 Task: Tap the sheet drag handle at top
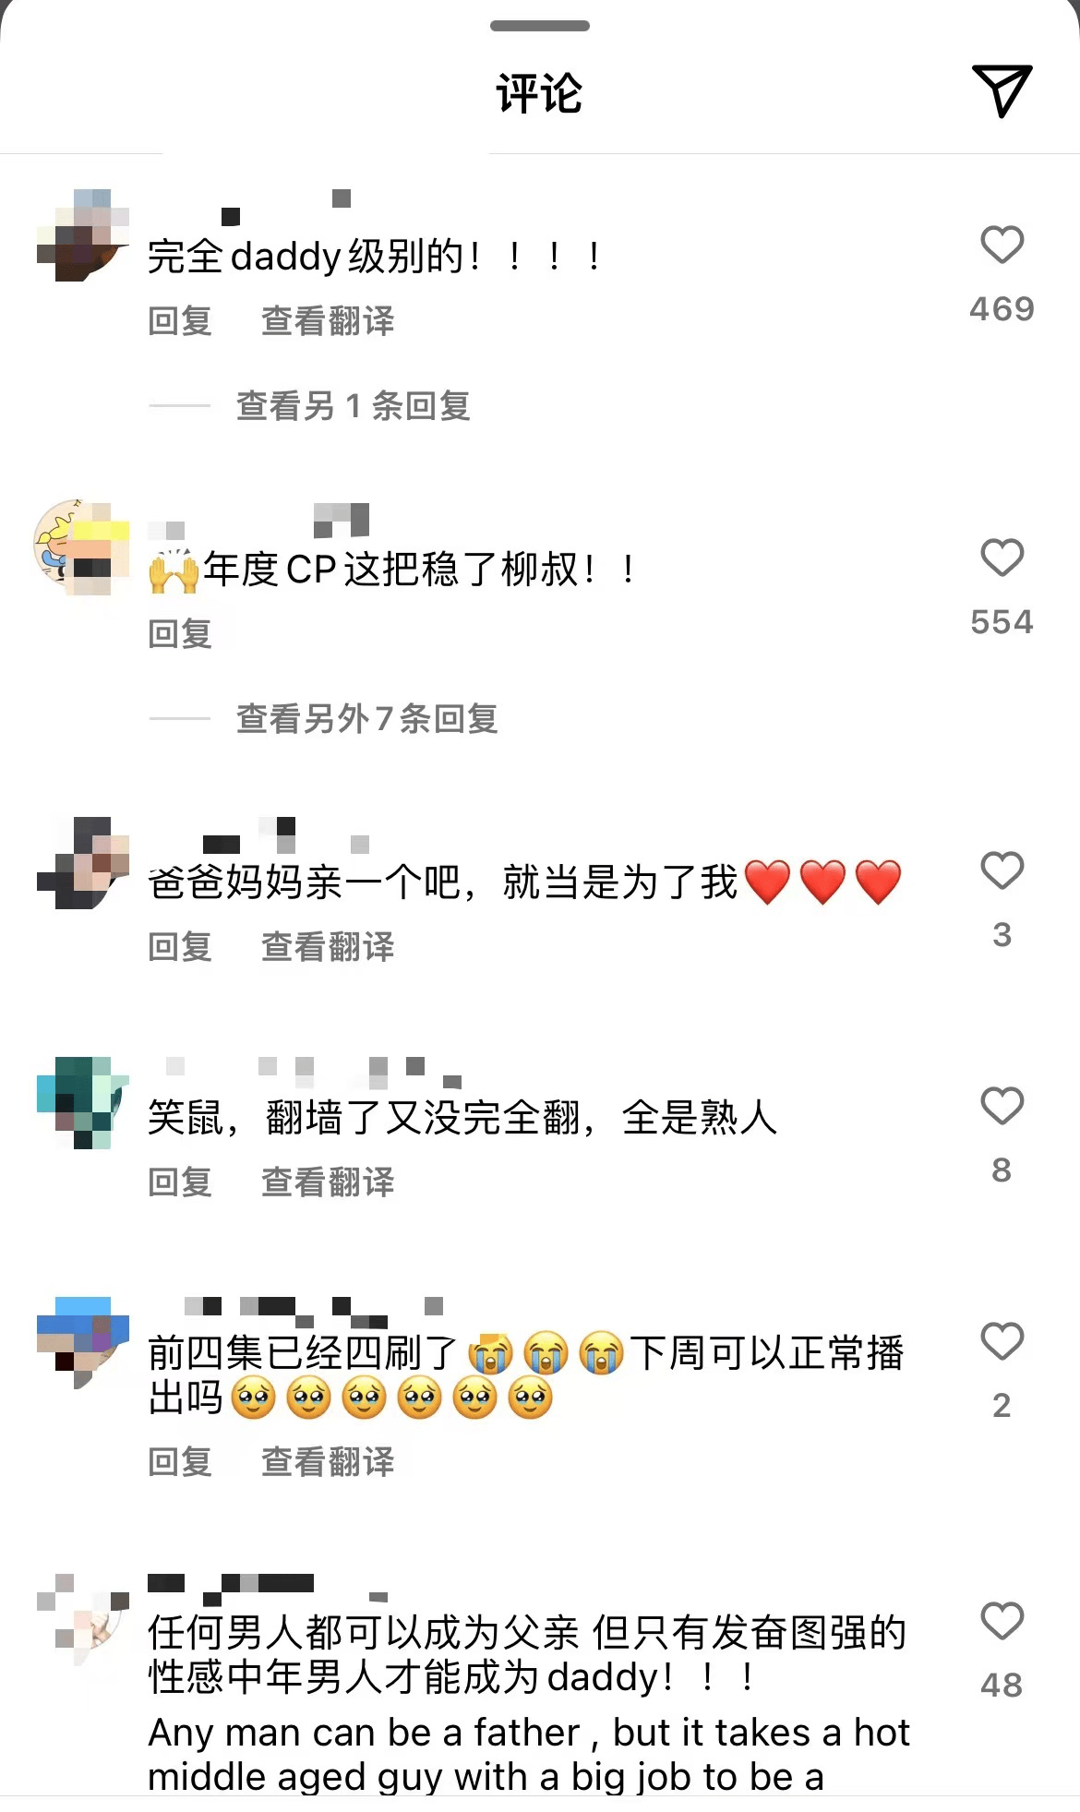point(540,26)
